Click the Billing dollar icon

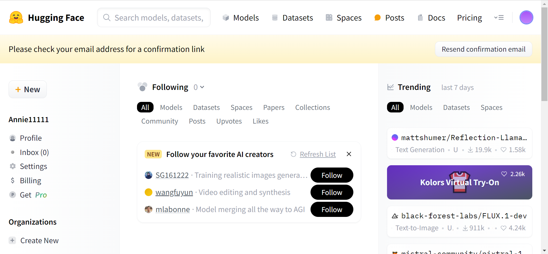(13, 180)
